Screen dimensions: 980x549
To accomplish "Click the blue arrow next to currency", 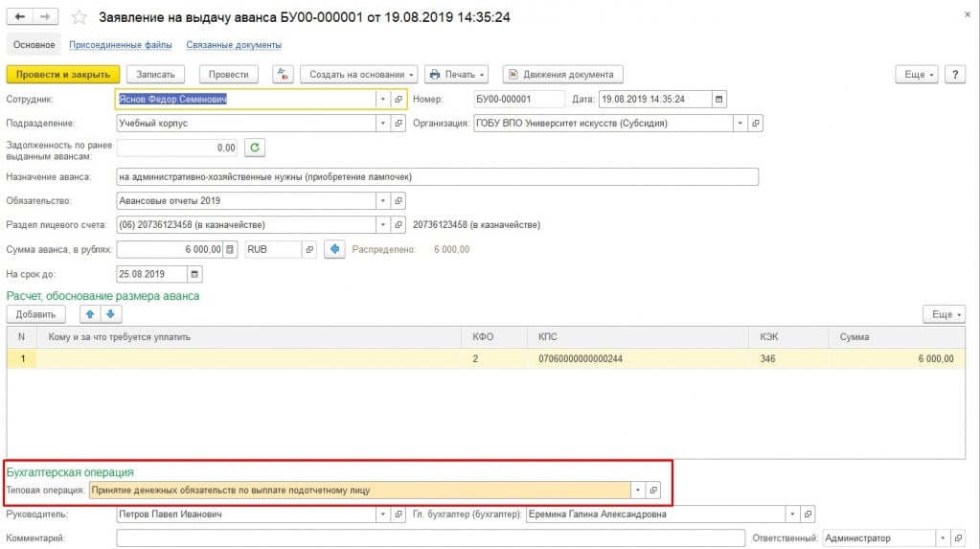I will point(334,249).
